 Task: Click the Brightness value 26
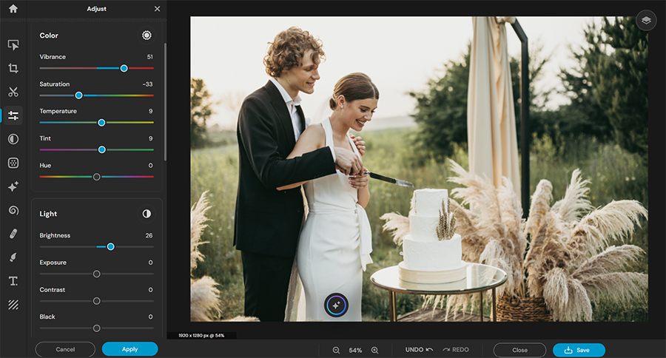tap(149, 235)
